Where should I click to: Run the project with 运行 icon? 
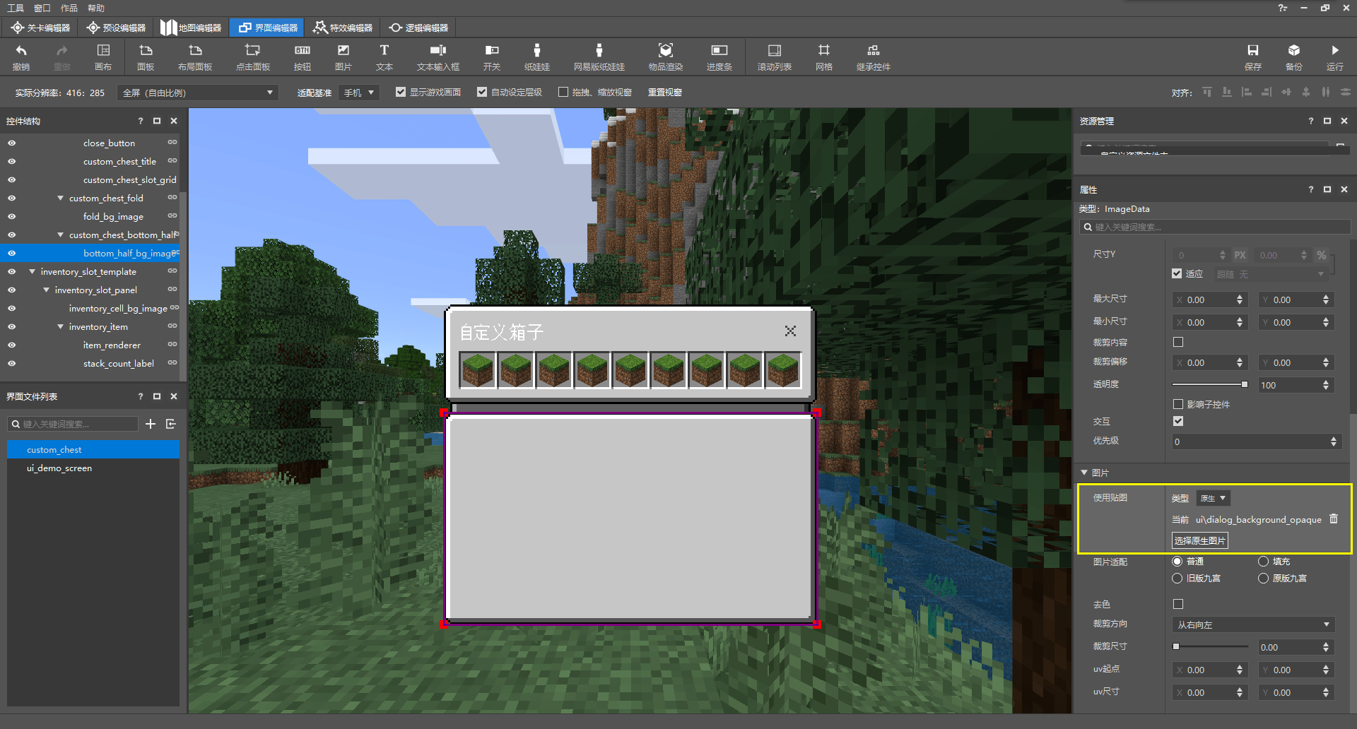click(x=1335, y=57)
